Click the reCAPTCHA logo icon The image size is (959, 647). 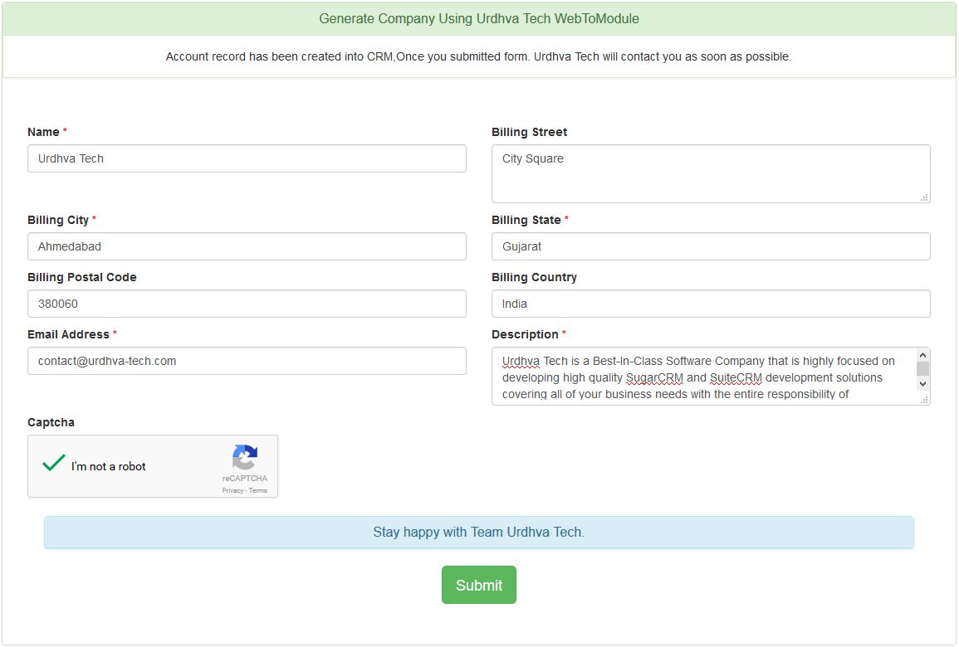(245, 457)
